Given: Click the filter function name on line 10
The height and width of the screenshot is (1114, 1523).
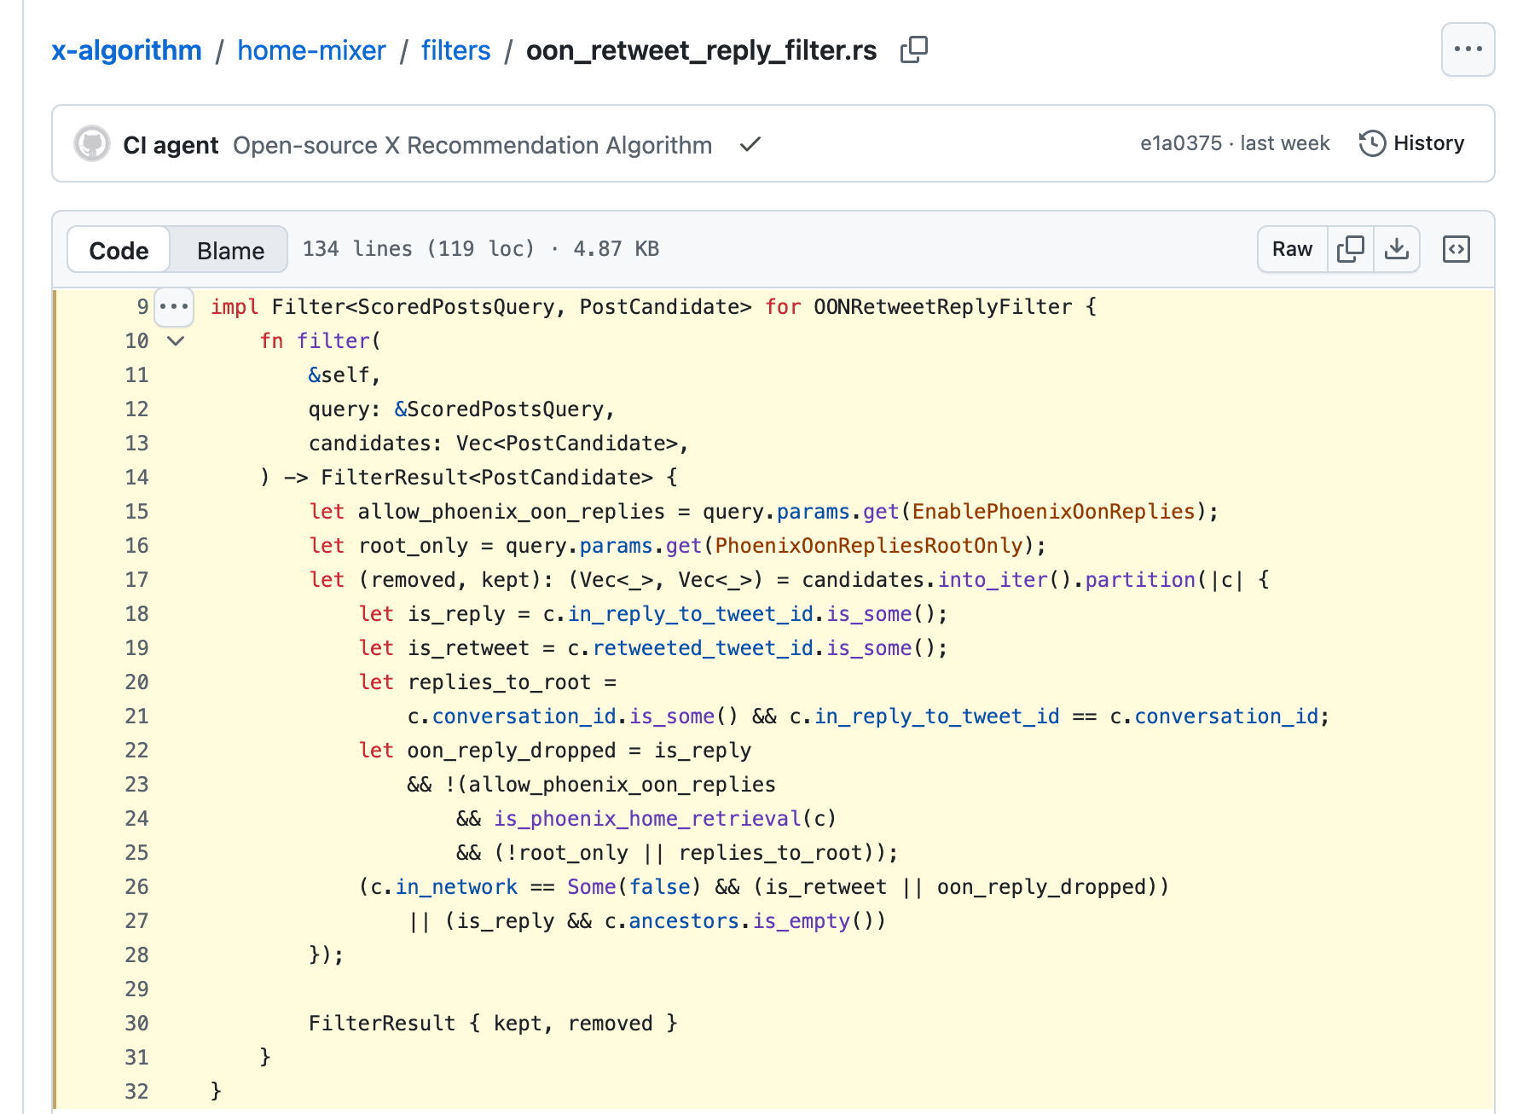Looking at the screenshot, I should click(x=333, y=341).
